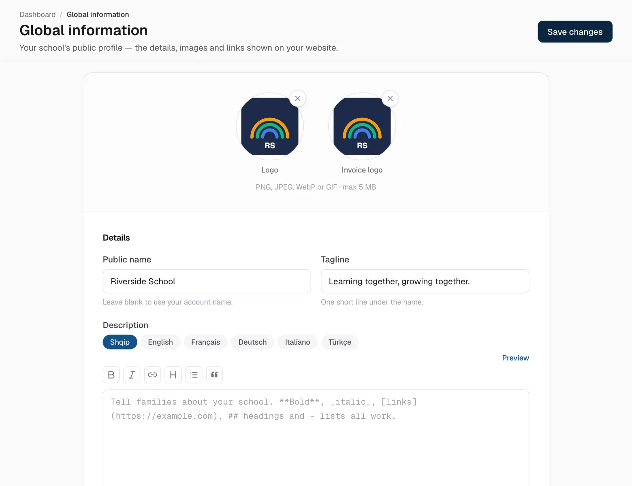Viewport: 632px width, 486px height.
Task: Click the 'Global information' page title
Action: (x=83, y=30)
